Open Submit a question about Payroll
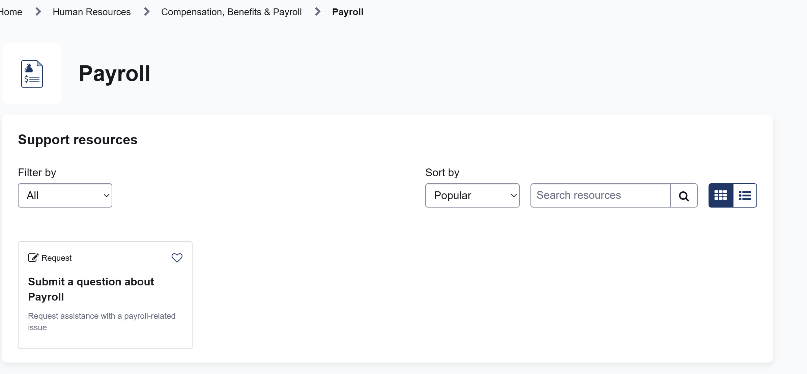The height and width of the screenshot is (374, 807). (91, 289)
